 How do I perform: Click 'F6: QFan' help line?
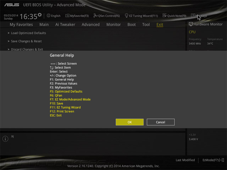point(56,95)
